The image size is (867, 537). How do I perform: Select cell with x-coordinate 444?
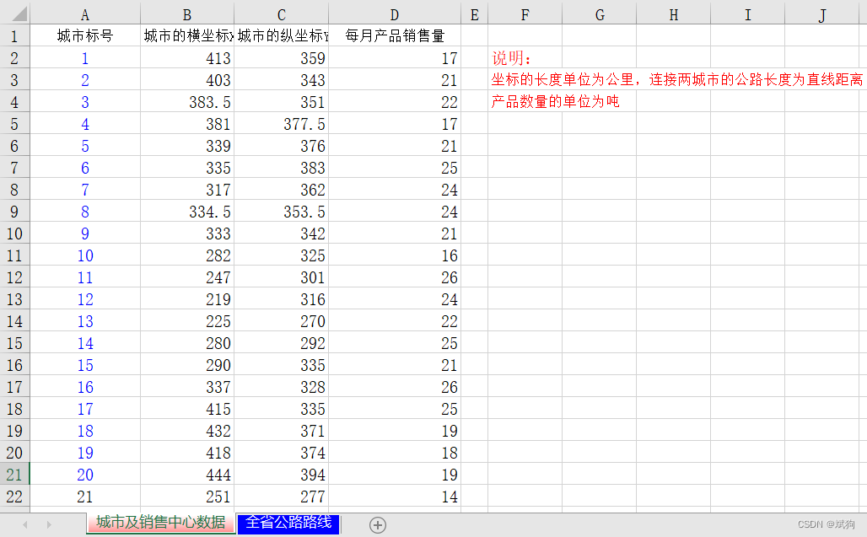coord(187,475)
